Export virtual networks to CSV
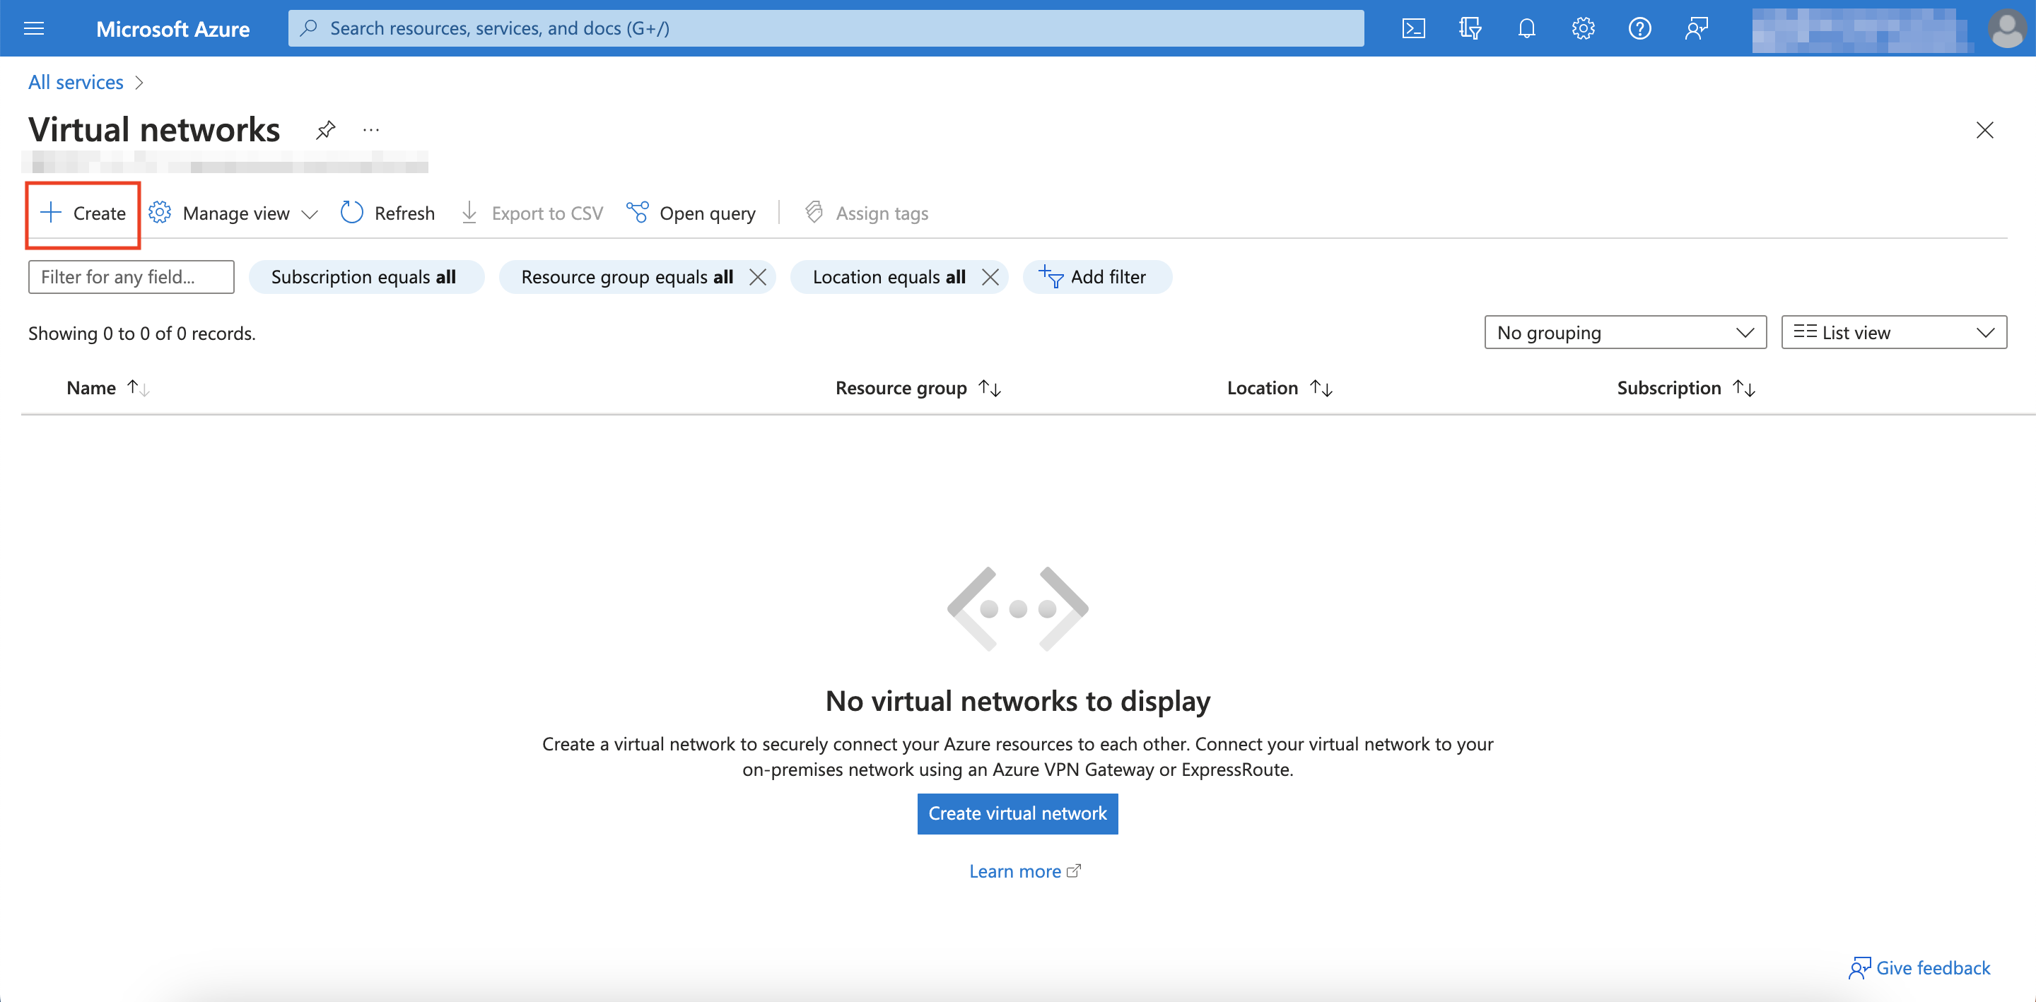Screen dimensions: 2036x1002 (x=531, y=213)
